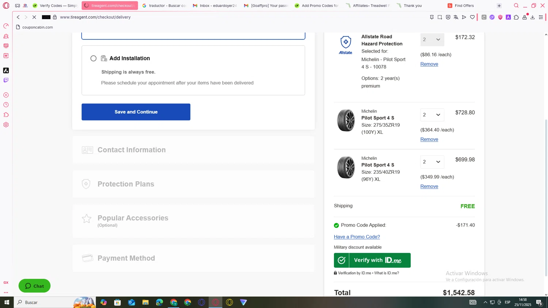
Task: Add page to favorites with heart icon
Action: [x=472, y=17]
